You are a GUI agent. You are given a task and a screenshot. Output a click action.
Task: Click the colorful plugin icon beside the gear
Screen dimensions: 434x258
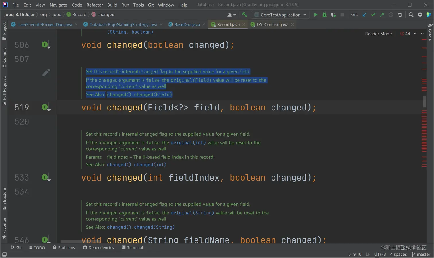[x=429, y=15]
